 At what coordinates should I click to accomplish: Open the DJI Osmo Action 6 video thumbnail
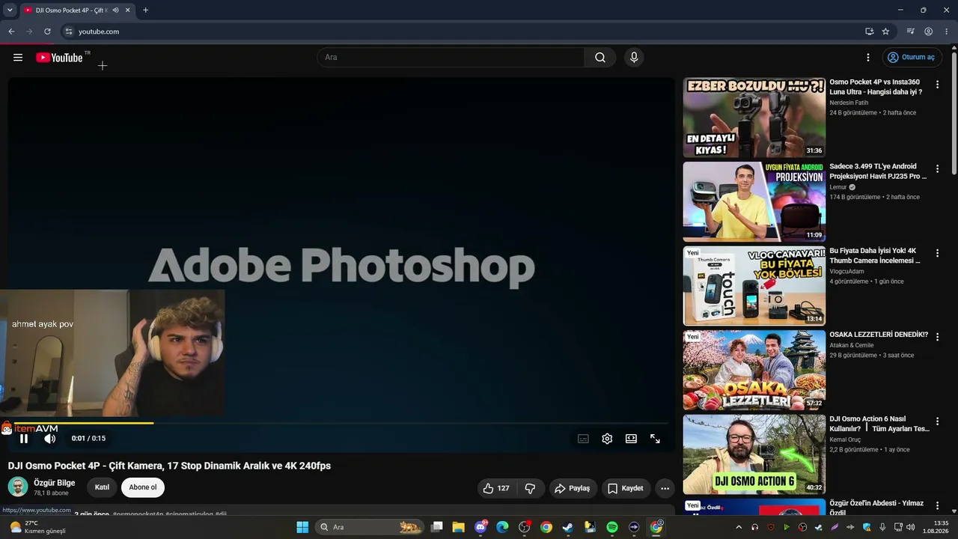(754, 454)
